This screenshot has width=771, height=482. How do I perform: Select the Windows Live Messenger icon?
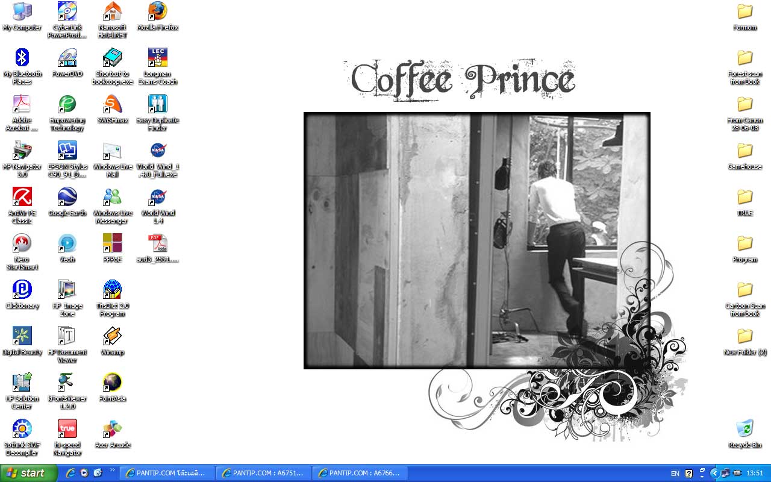[113, 205]
